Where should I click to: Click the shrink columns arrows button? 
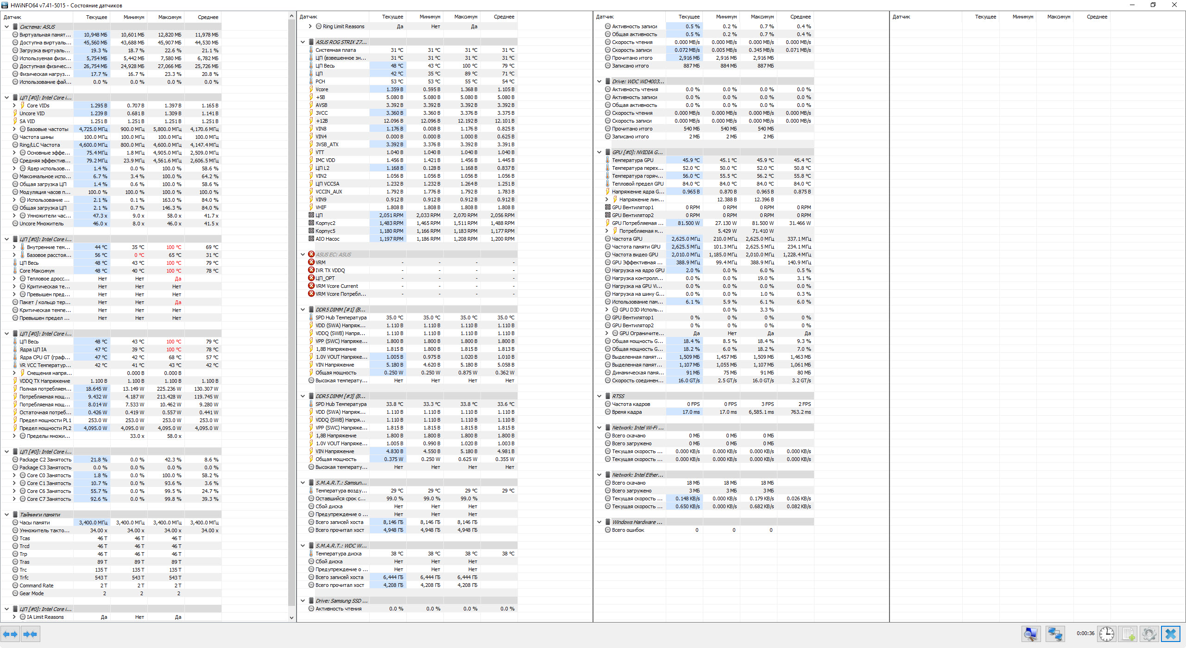30,634
